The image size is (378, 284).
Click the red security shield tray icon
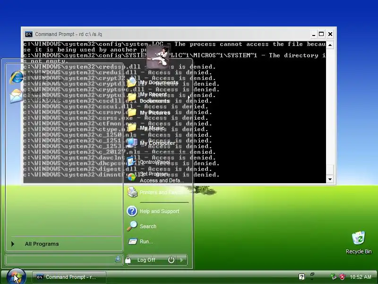tap(342, 277)
